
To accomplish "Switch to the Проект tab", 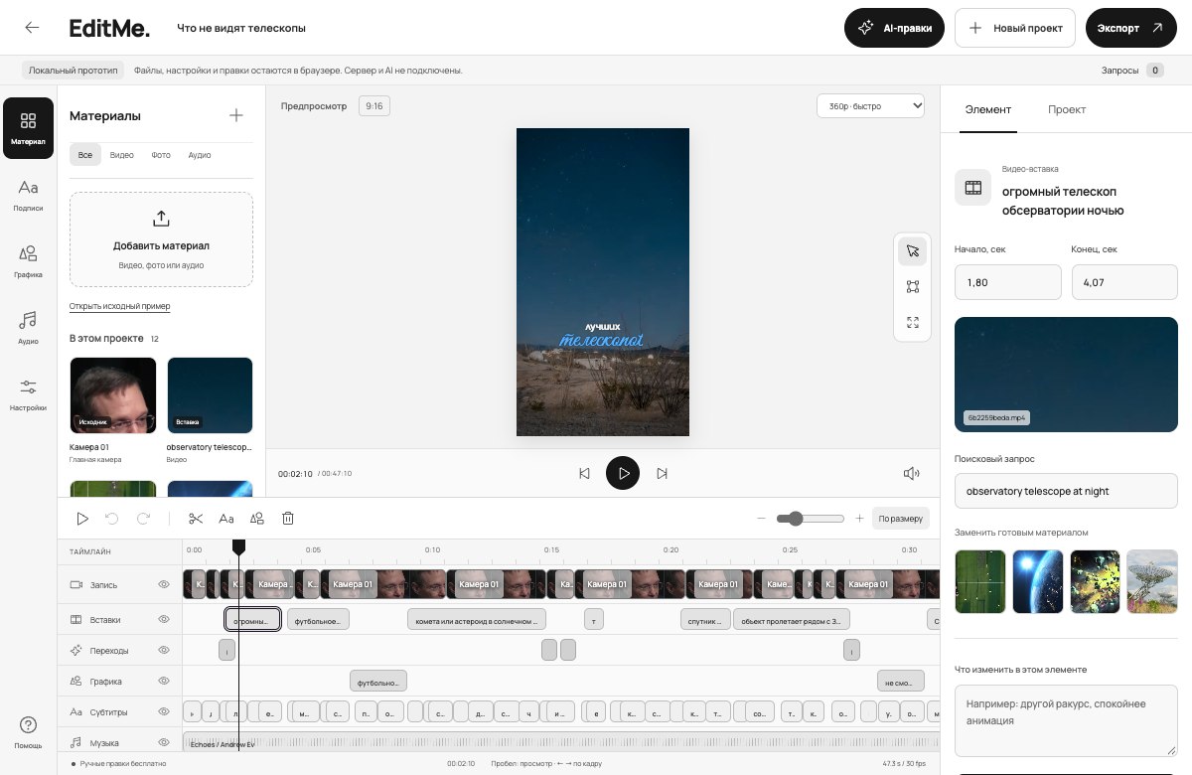I will [x=1067, y=109].
